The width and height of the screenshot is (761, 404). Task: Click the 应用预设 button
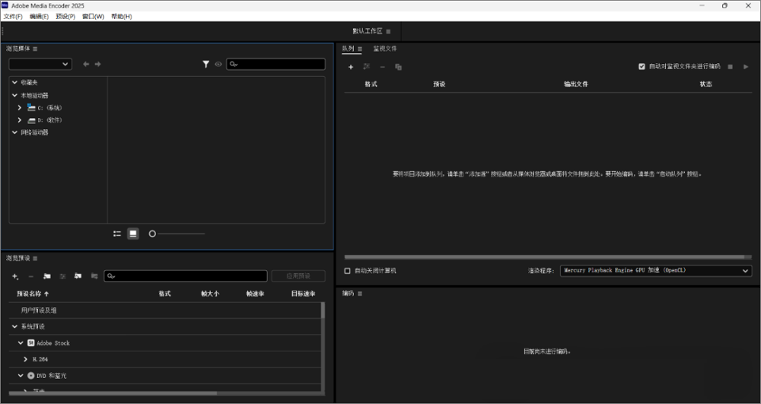point(298,276)
